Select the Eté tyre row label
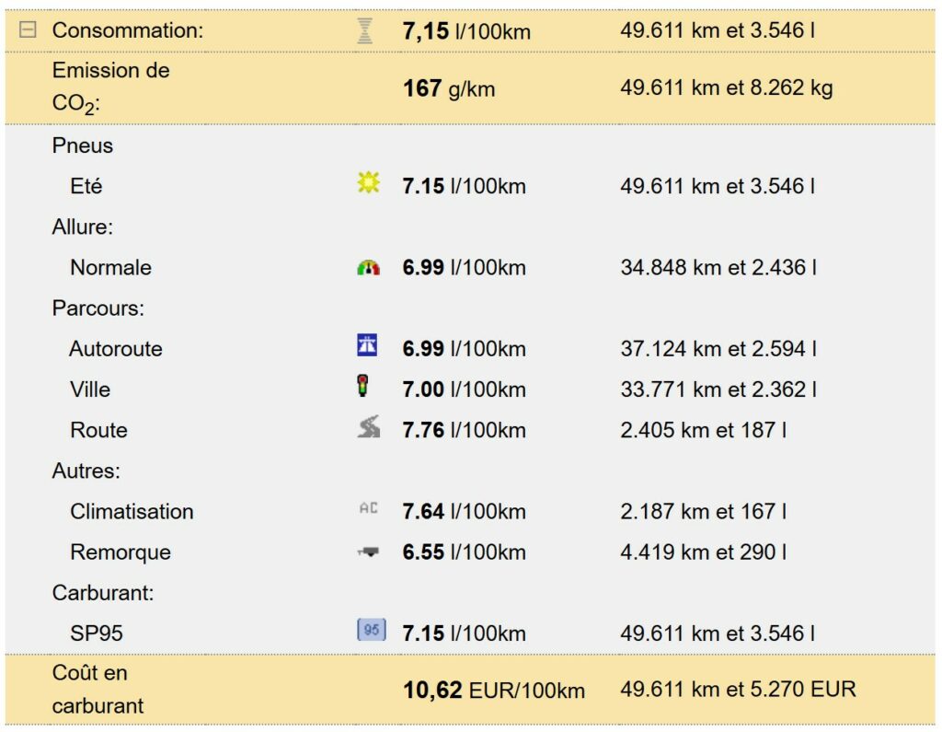 click(86, 186)
